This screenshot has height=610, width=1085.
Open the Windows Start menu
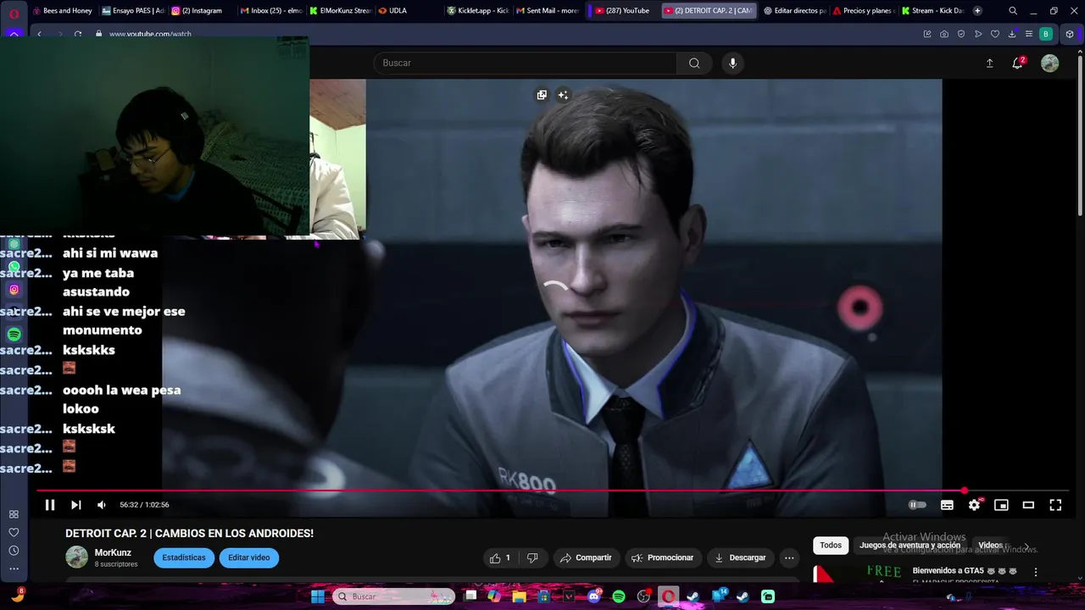317,596
